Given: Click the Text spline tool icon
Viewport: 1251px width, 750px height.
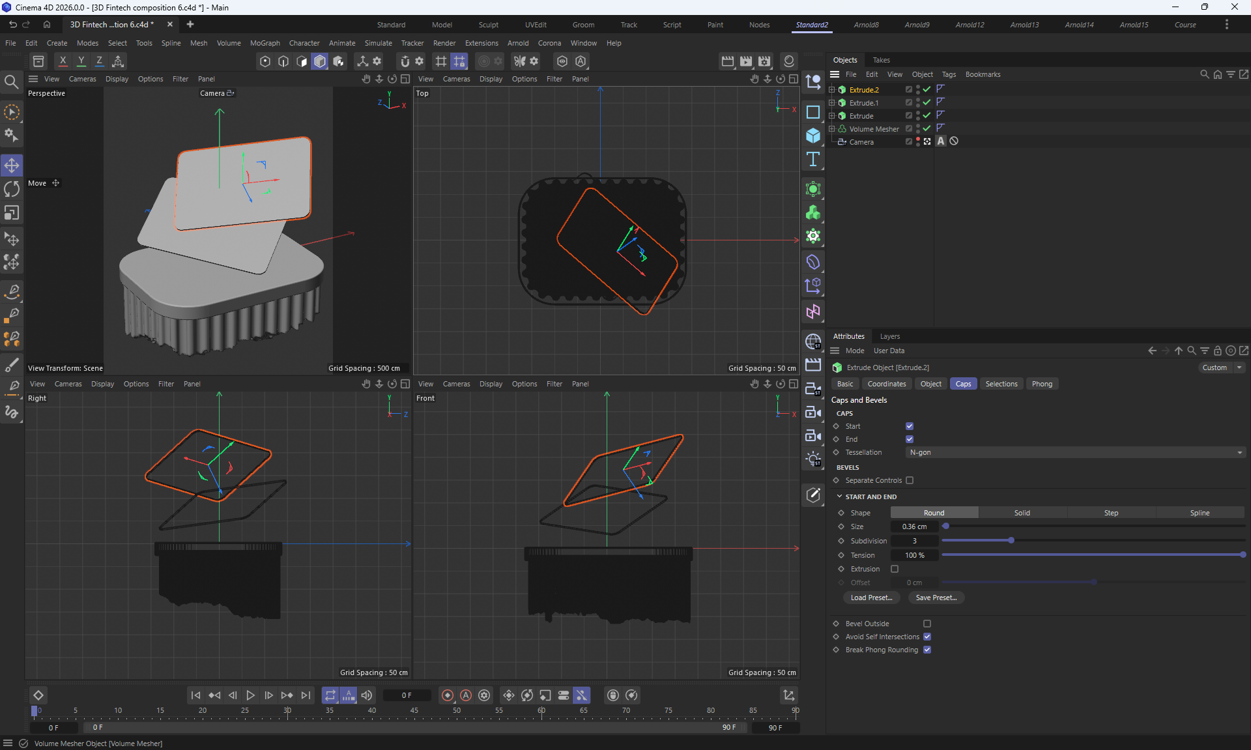Looking at the screenshot, I should tap(812, 160).
